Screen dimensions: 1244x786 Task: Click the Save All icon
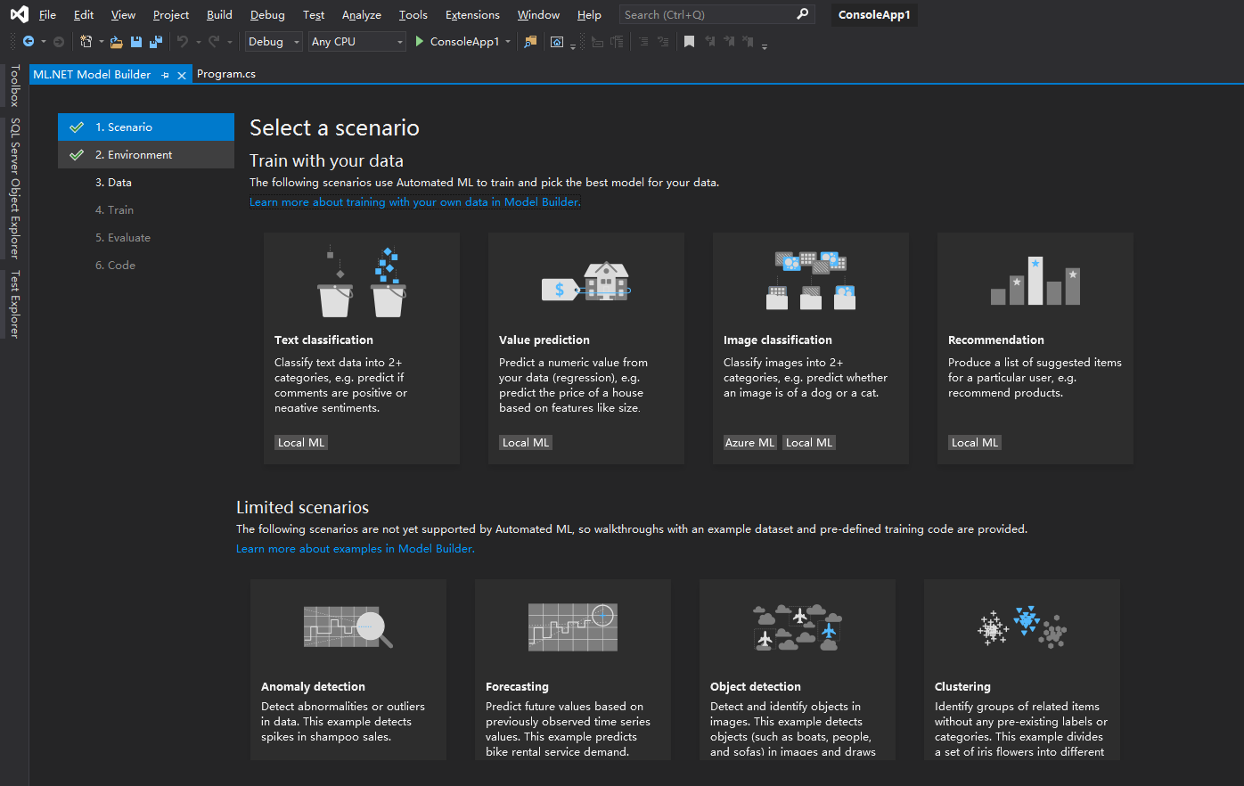click(156, 41)
